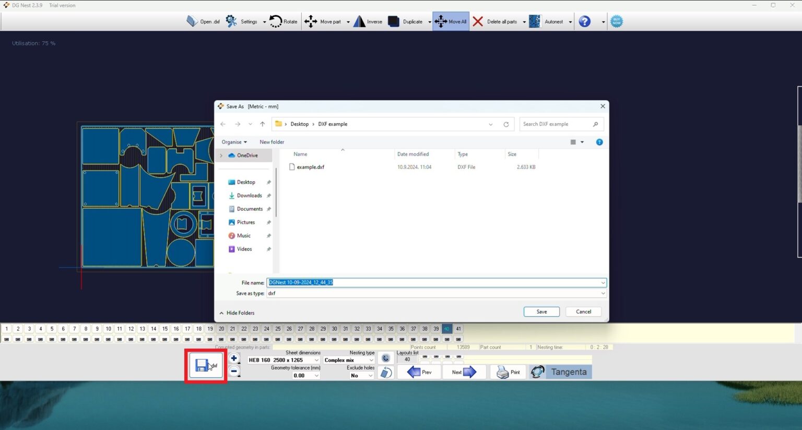
Task: Open the Organise menu
Action: point(234,142)
